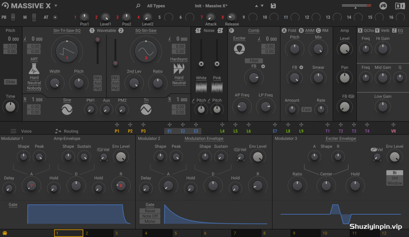Enable the Uni exciter envelope mode

(395, 178)
